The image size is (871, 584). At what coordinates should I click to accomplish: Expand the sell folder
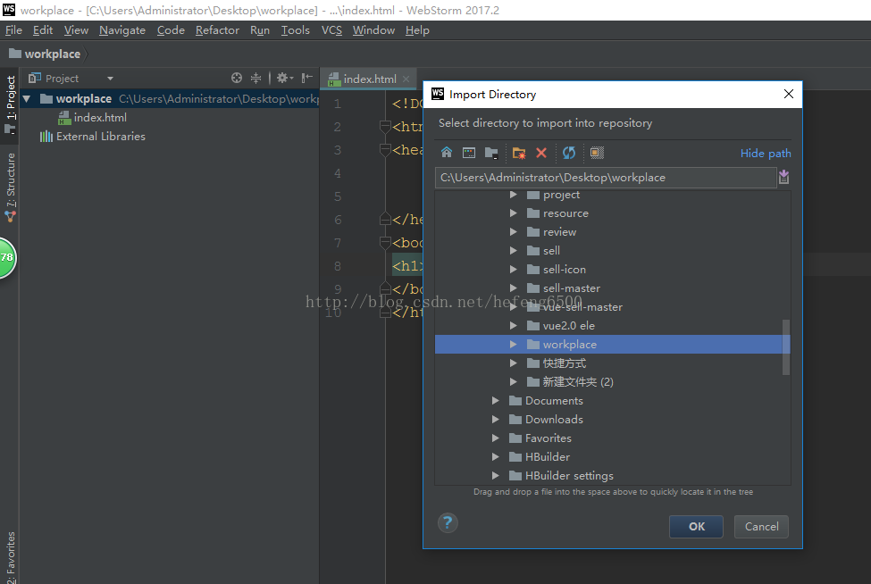[514, 250]
